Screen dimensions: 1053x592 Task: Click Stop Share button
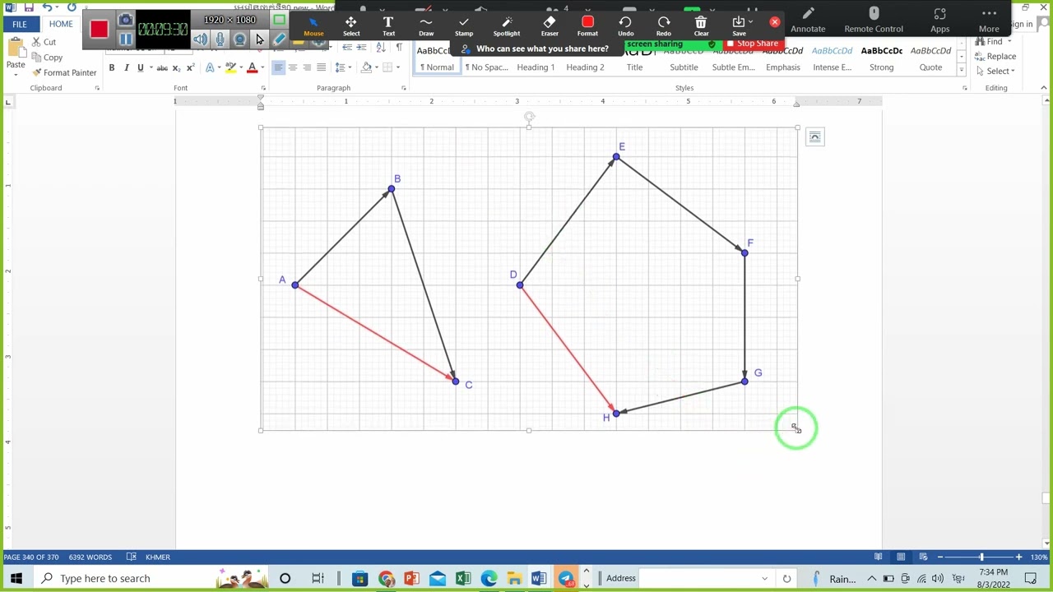(752, 44)
